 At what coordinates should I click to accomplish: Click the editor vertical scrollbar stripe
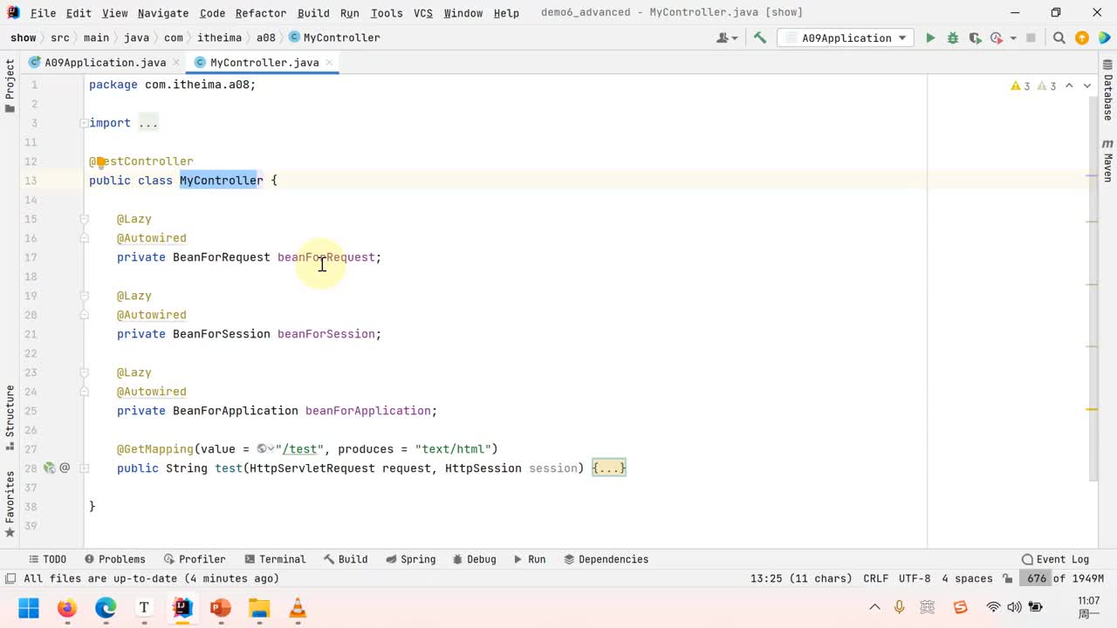coord(1092,288)
